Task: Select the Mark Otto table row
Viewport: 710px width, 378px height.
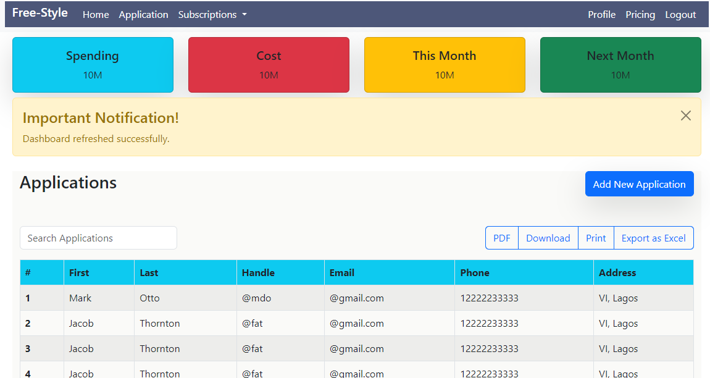Action: click(x=356, y=298)
